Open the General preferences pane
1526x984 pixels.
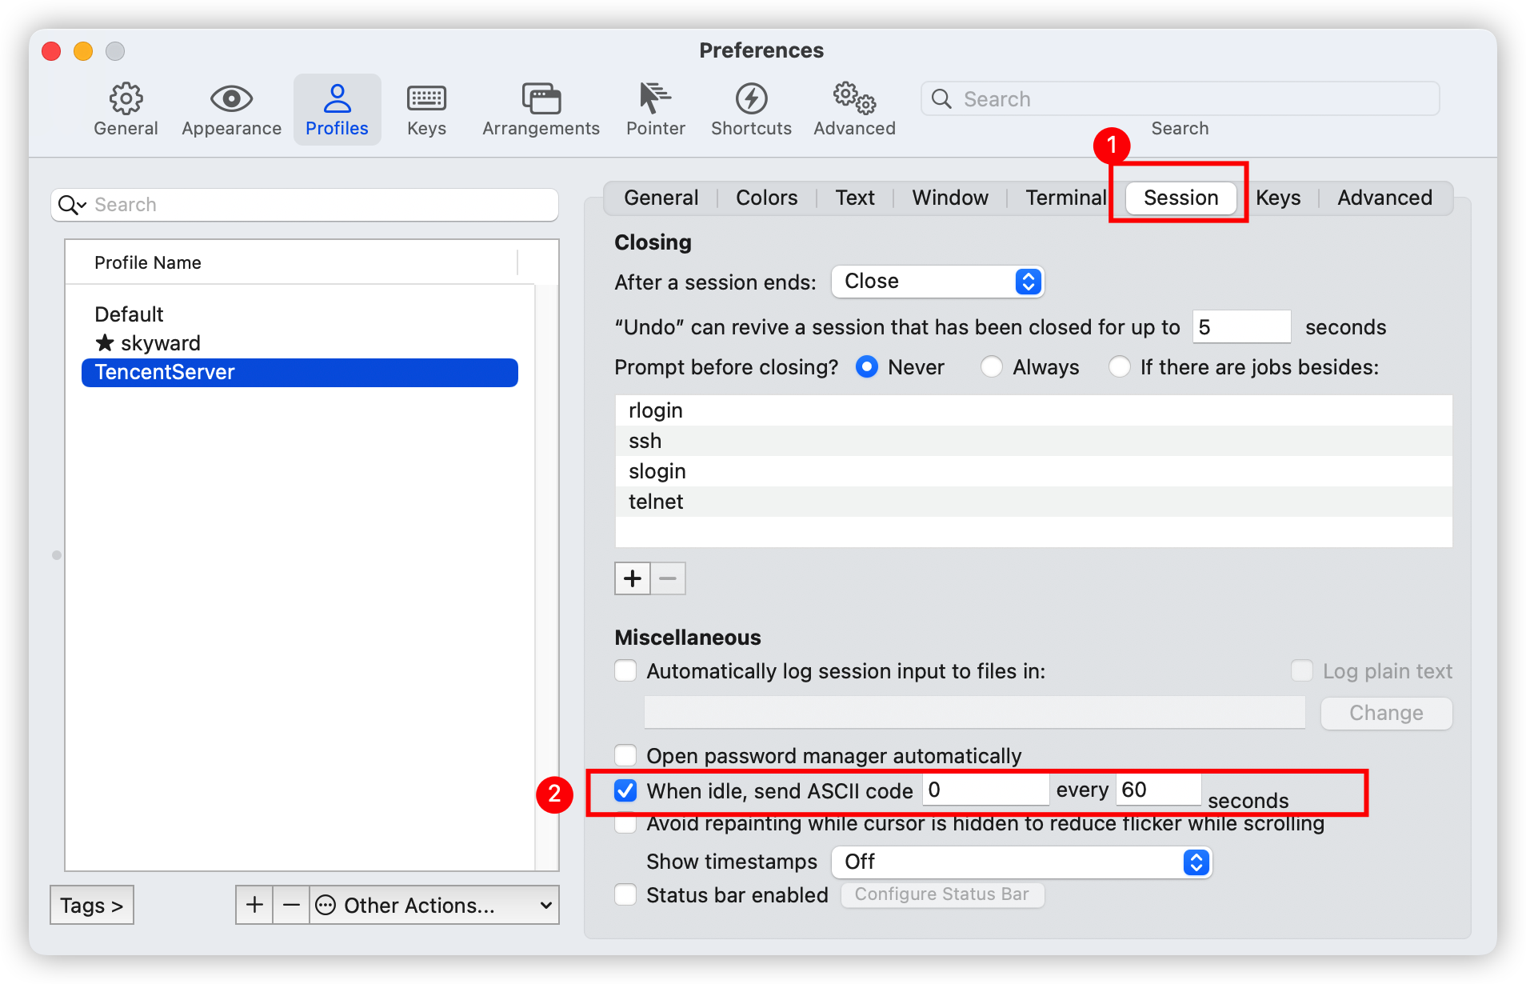coord(125,108)
